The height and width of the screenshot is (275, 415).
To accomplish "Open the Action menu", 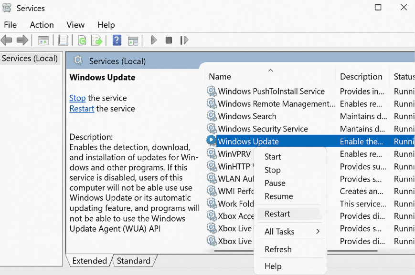I will (42, 25).
